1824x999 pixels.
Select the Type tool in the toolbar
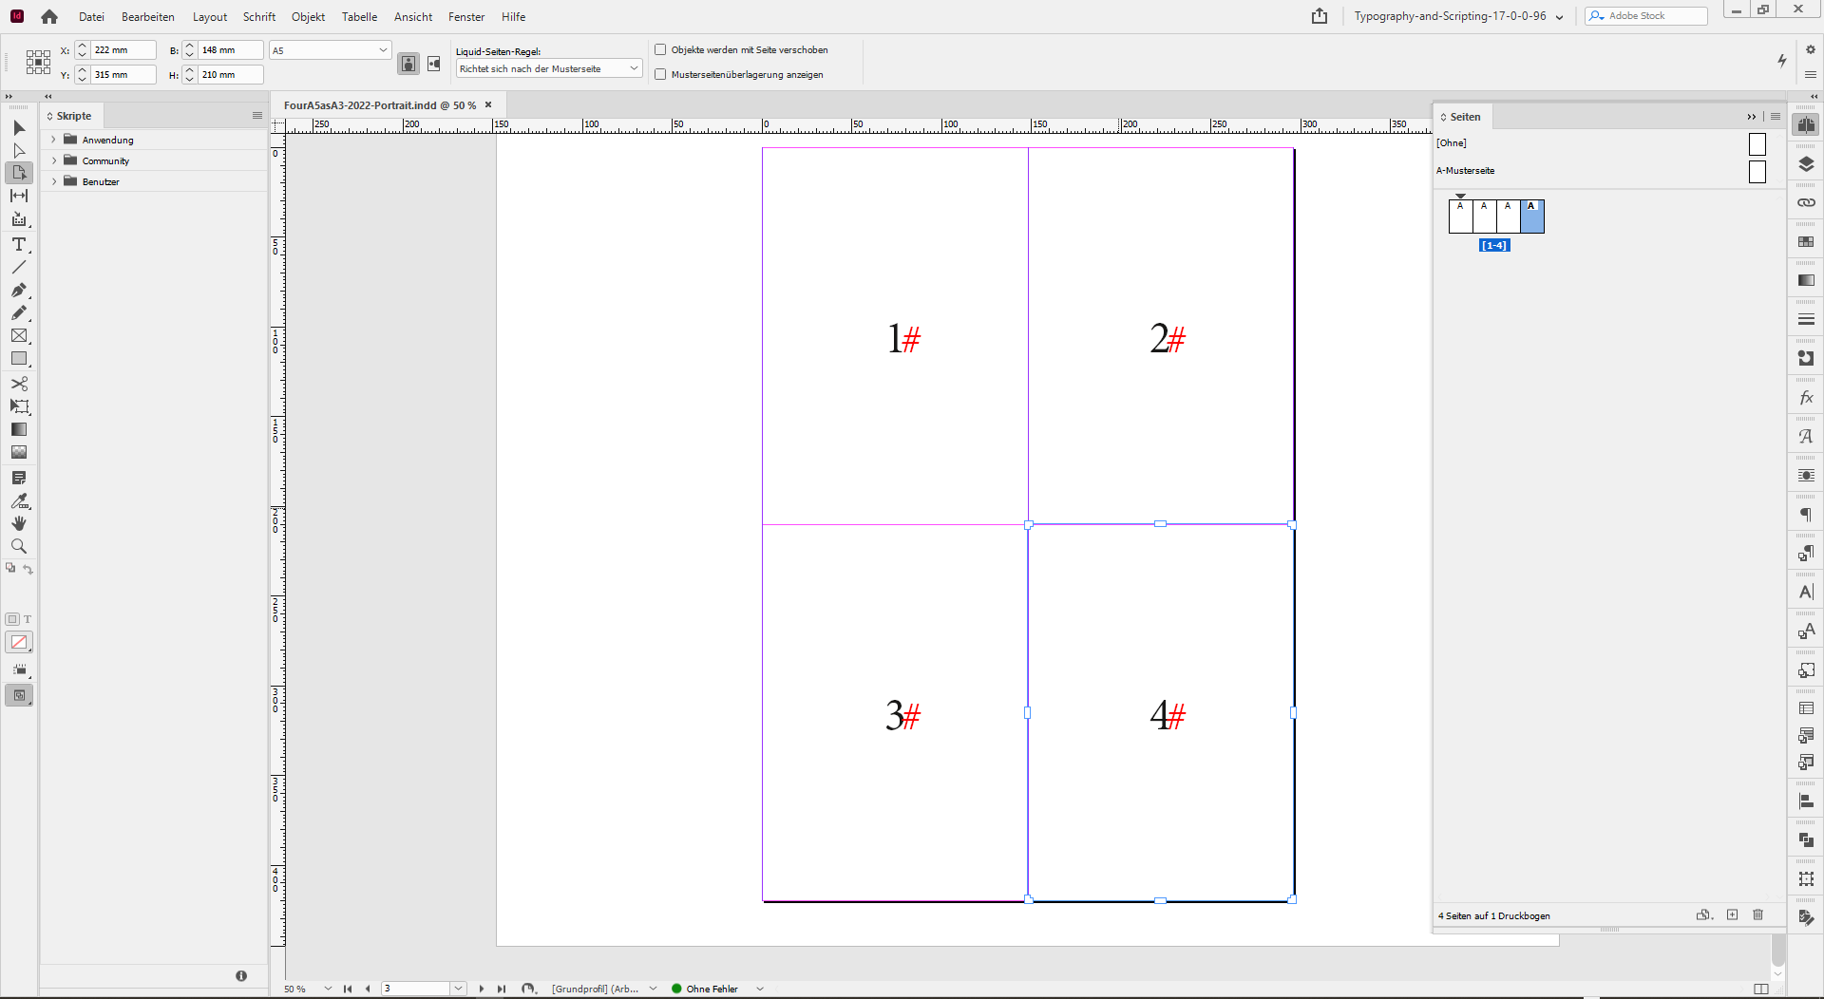[17, 245]
